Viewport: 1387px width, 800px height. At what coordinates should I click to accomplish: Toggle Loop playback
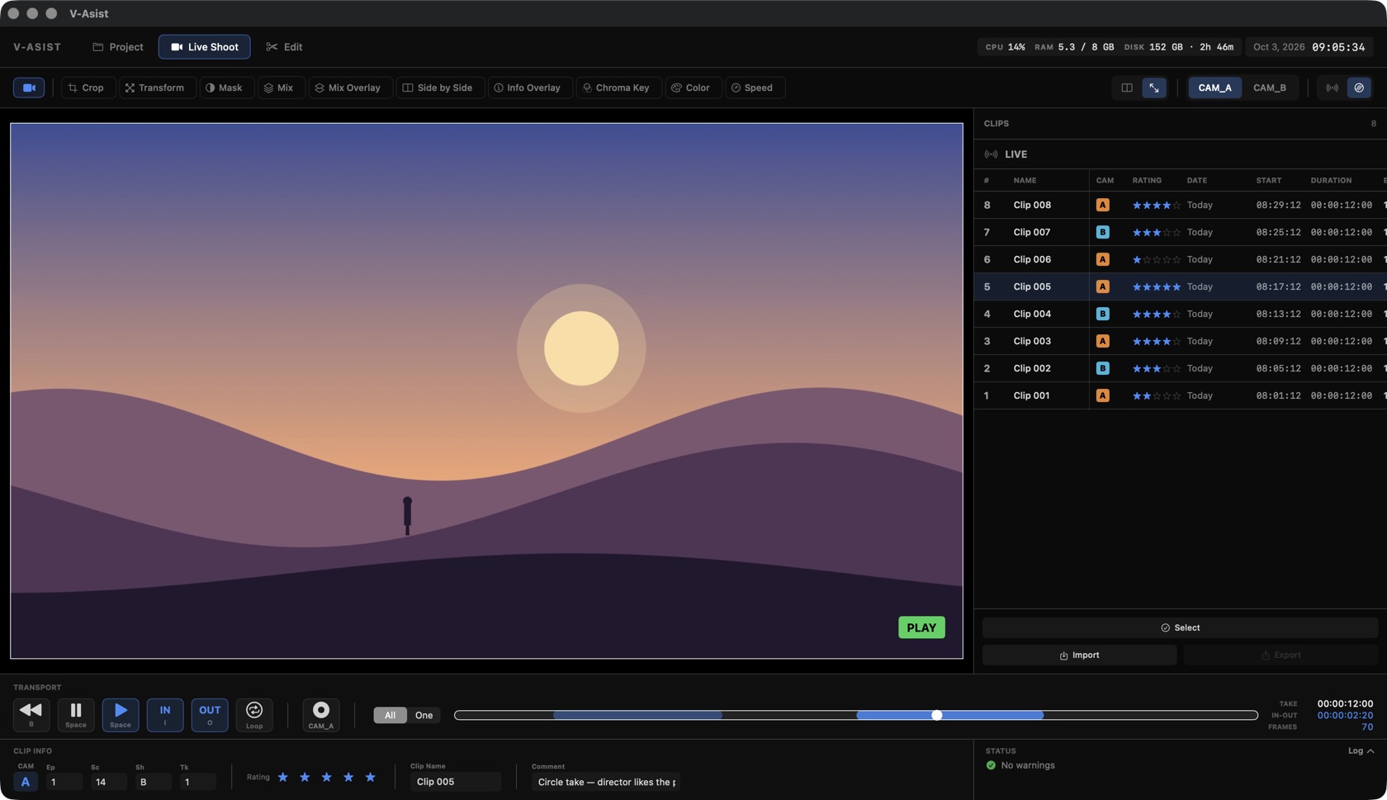tap(254, 715)
